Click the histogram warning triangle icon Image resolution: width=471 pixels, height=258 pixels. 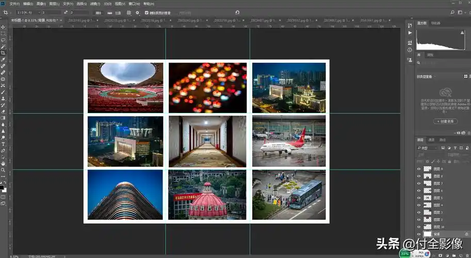pyautogui.click(x=462, y=32)
